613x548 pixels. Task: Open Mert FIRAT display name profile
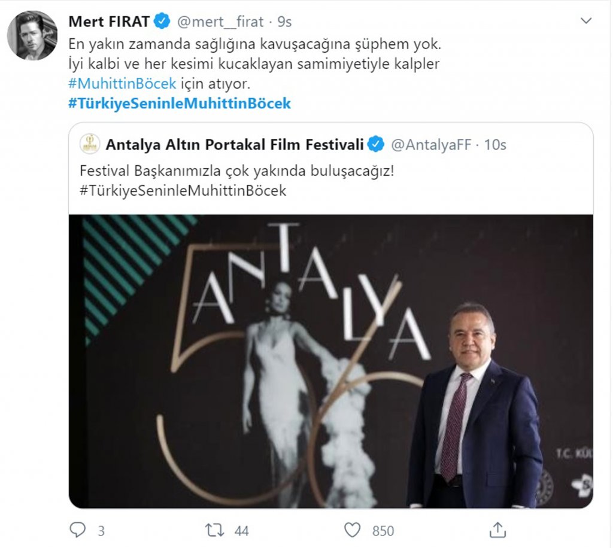110,22
